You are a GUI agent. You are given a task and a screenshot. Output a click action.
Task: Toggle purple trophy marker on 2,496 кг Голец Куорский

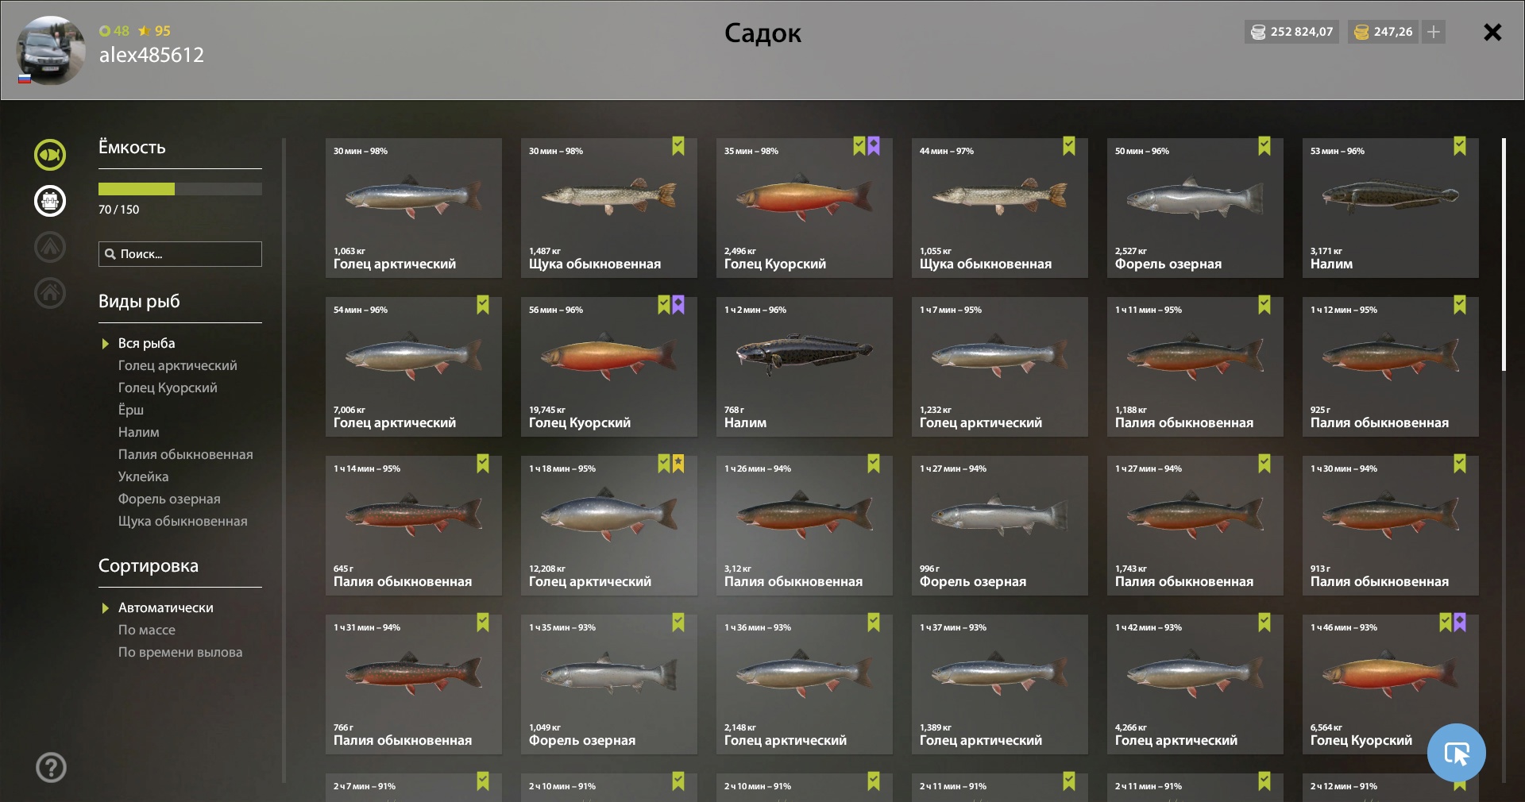[874, 146]
